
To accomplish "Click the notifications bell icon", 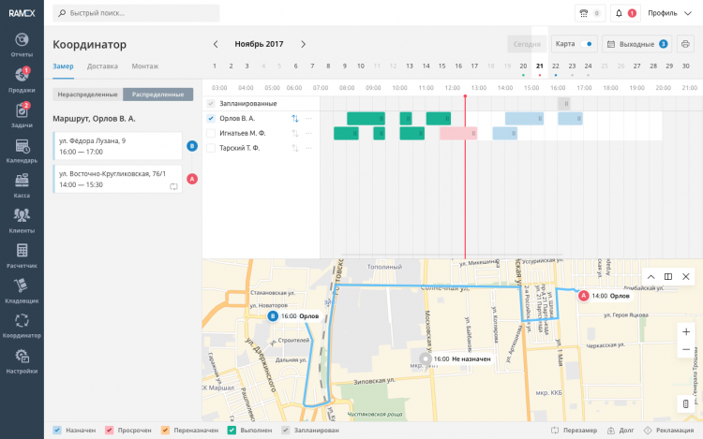I will [620, 13].
